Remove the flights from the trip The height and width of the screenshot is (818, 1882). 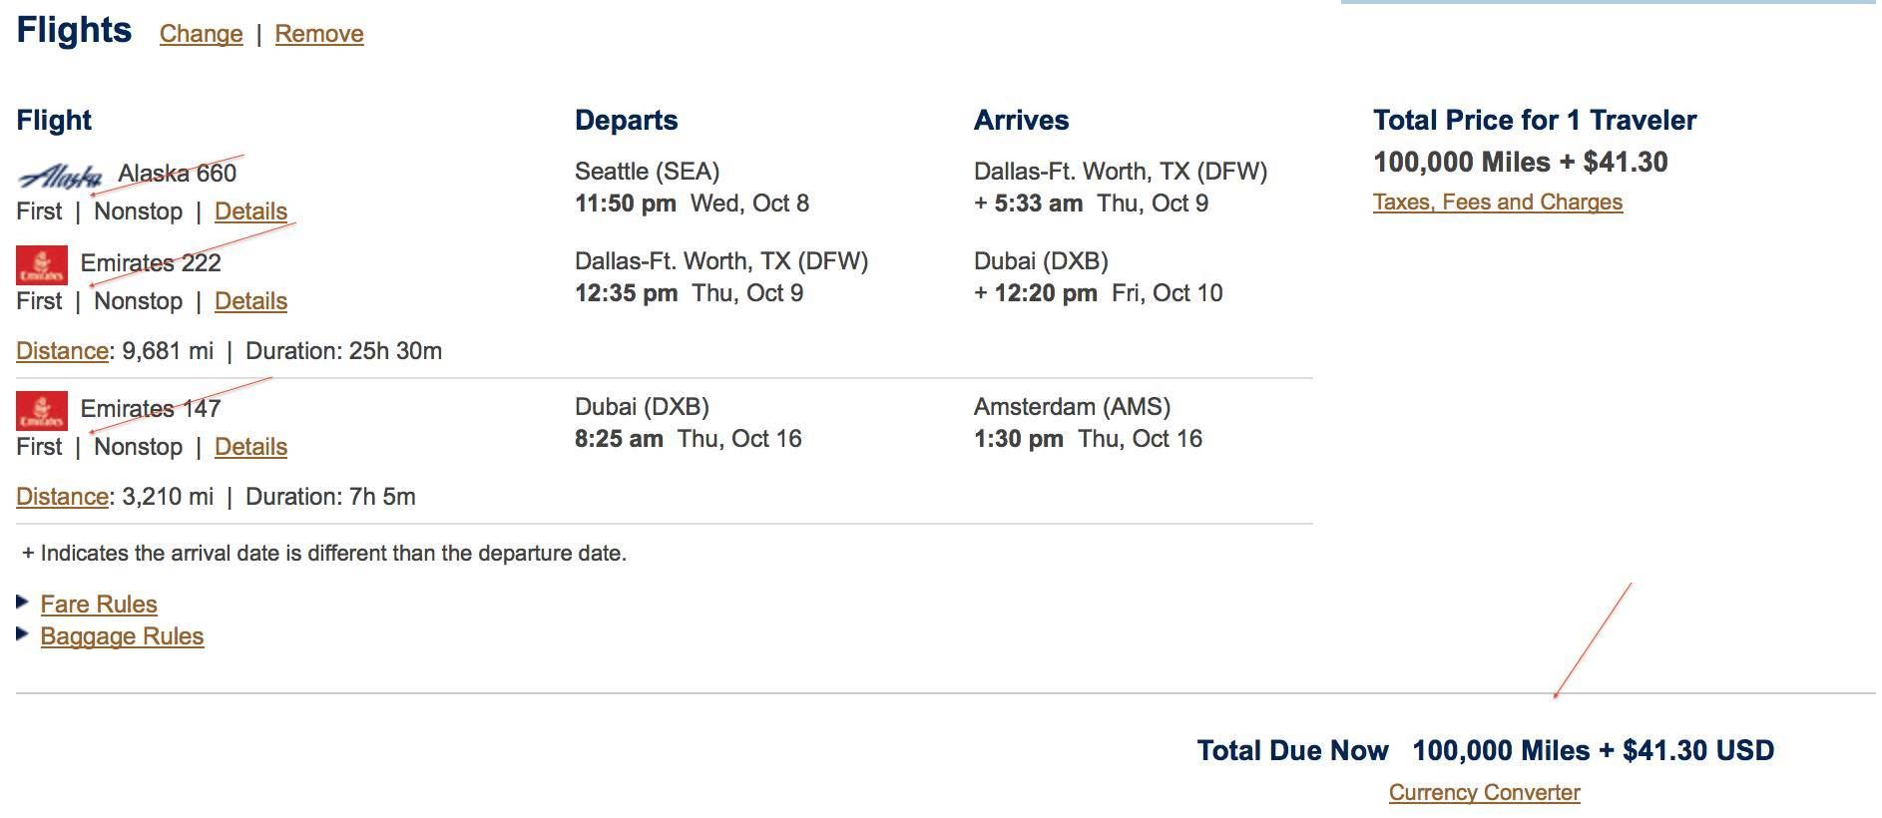[x=319, y=34]
